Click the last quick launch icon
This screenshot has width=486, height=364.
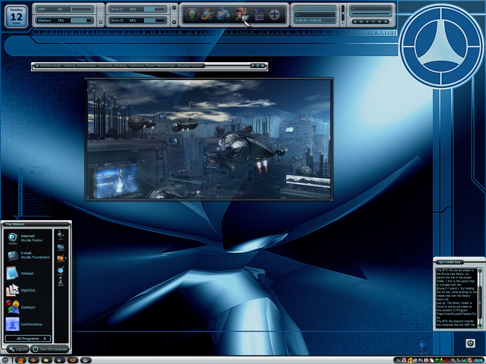coord(86,360)
